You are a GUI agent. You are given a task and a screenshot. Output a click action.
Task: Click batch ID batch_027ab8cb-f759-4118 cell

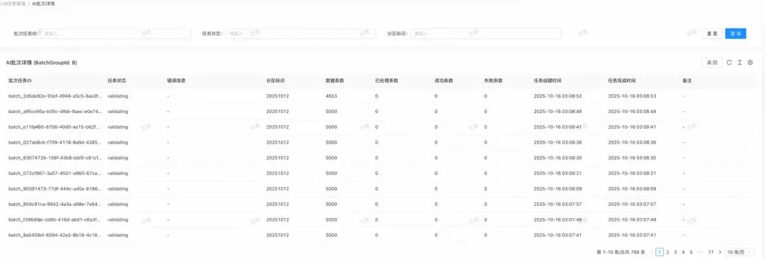click(x=55, y=142)
